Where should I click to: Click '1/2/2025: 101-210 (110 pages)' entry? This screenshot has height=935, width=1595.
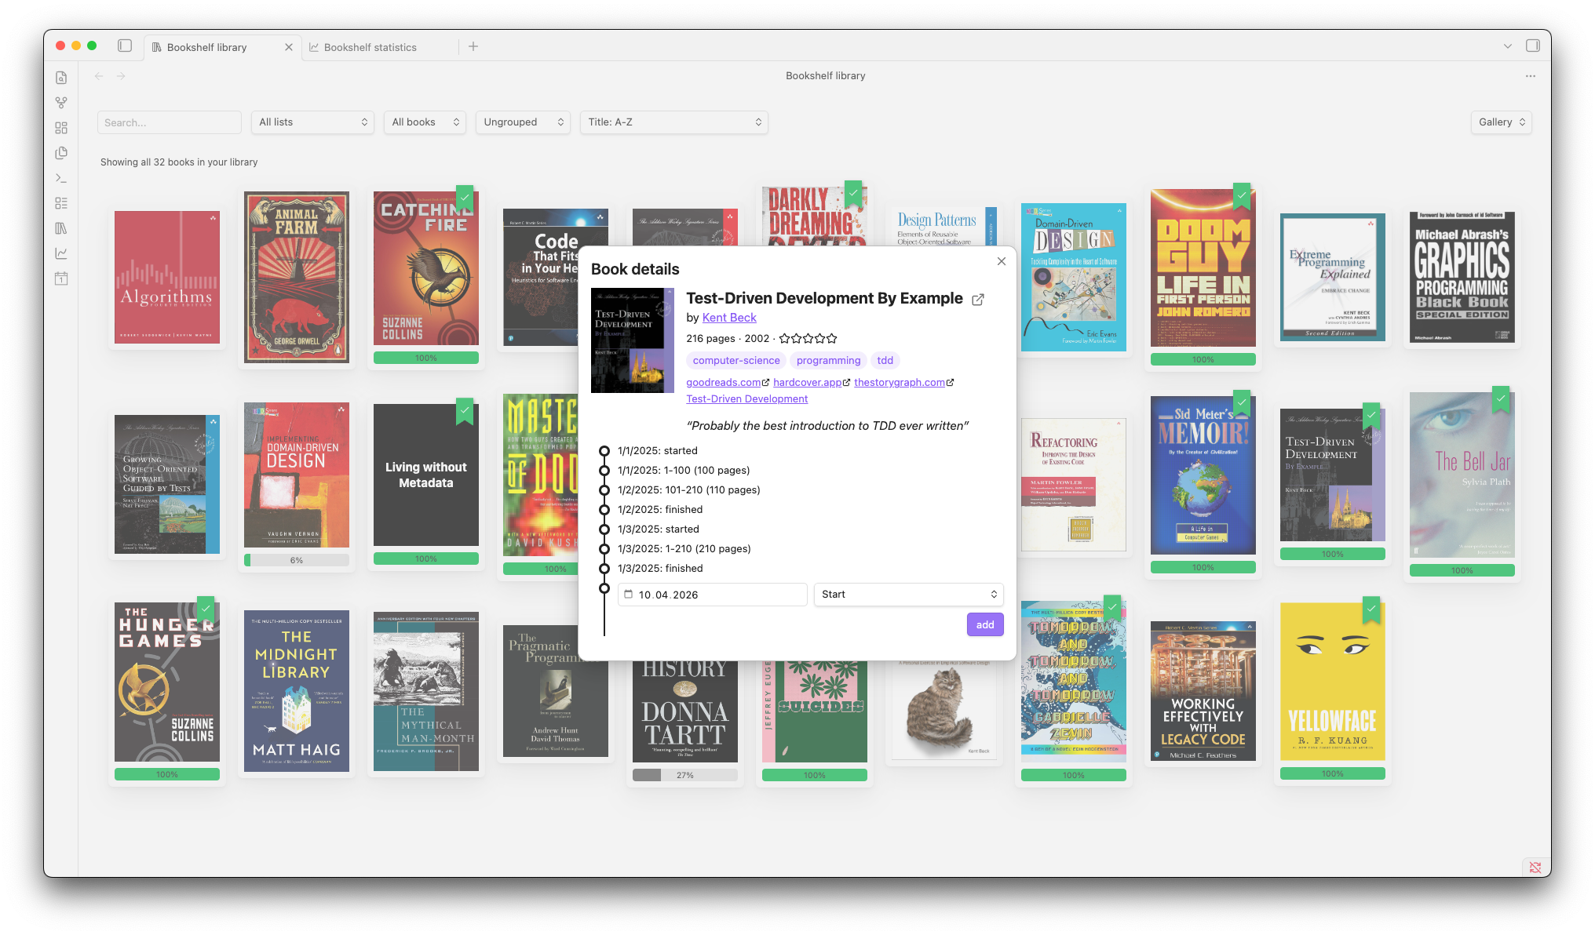coord(688,490)
